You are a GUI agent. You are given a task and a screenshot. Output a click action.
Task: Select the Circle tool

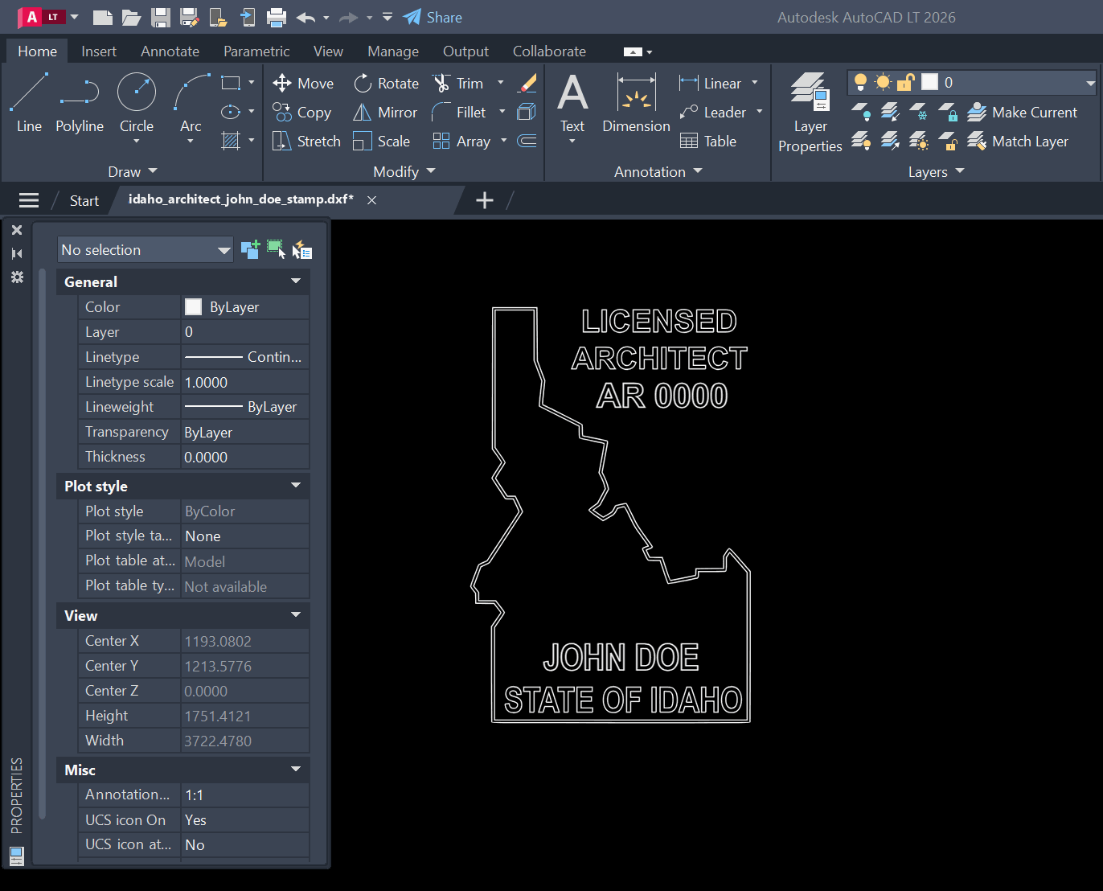[137, 103]
